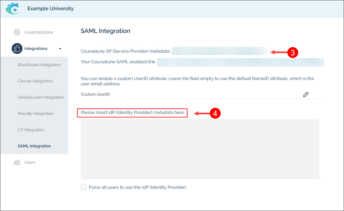Open the Users section label
The height and width of the screenshot is (211, 344).
(30, 162)
